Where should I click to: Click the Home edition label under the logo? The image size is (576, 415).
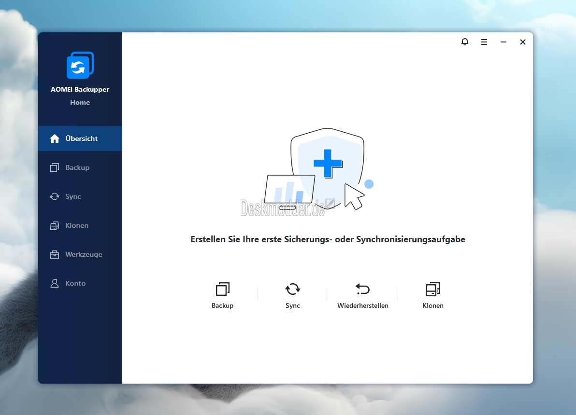click(x=80, y=102)
